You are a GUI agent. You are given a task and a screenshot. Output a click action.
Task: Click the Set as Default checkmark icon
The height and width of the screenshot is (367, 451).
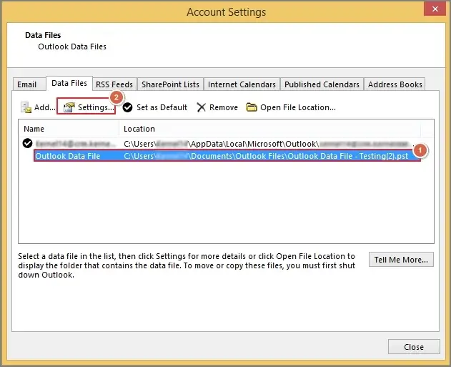tap(127, 107)
